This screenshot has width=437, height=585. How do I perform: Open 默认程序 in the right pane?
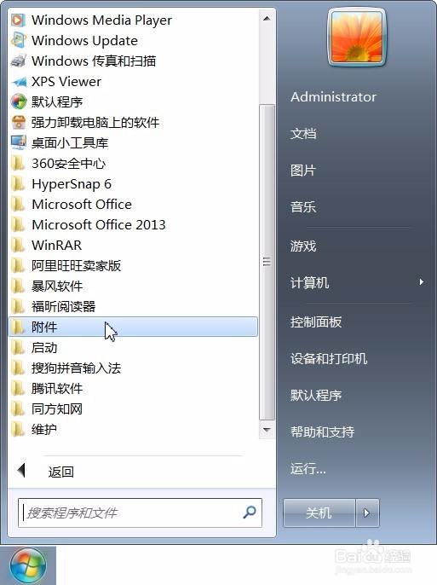coord(316,396)
